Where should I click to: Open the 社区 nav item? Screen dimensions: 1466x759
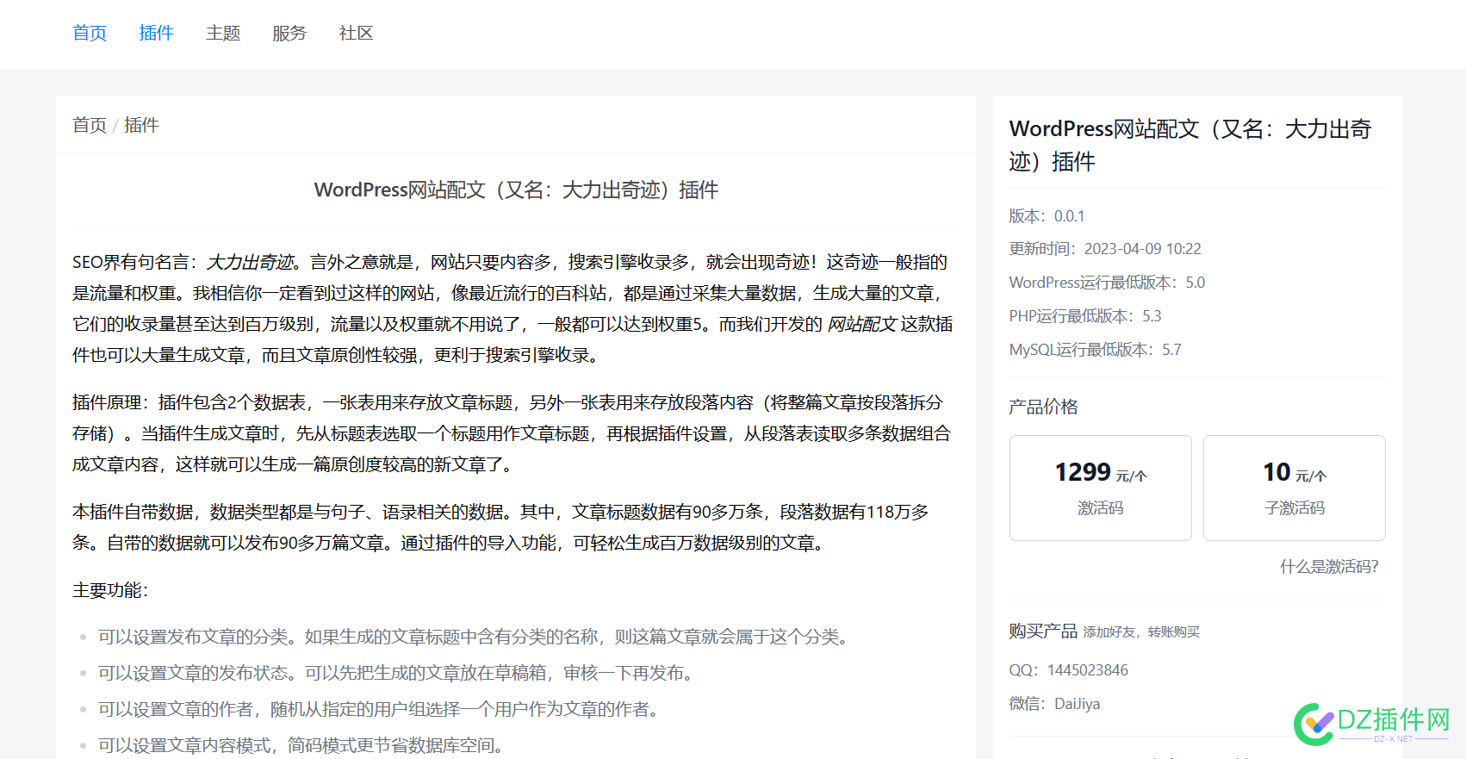click(x=356, y=33)
